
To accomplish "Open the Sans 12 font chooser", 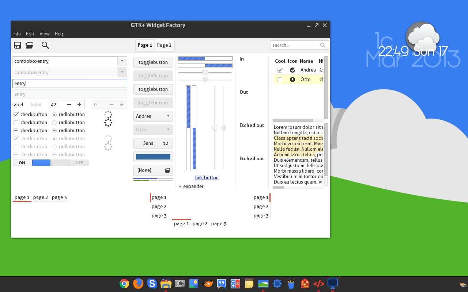I will 153,143.
